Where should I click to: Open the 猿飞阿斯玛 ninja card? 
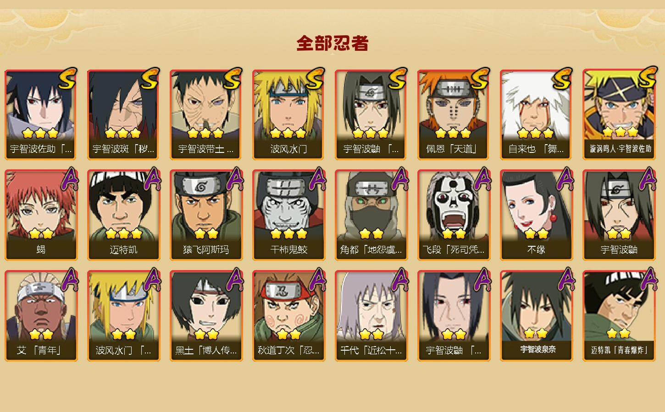coord(206,215)
